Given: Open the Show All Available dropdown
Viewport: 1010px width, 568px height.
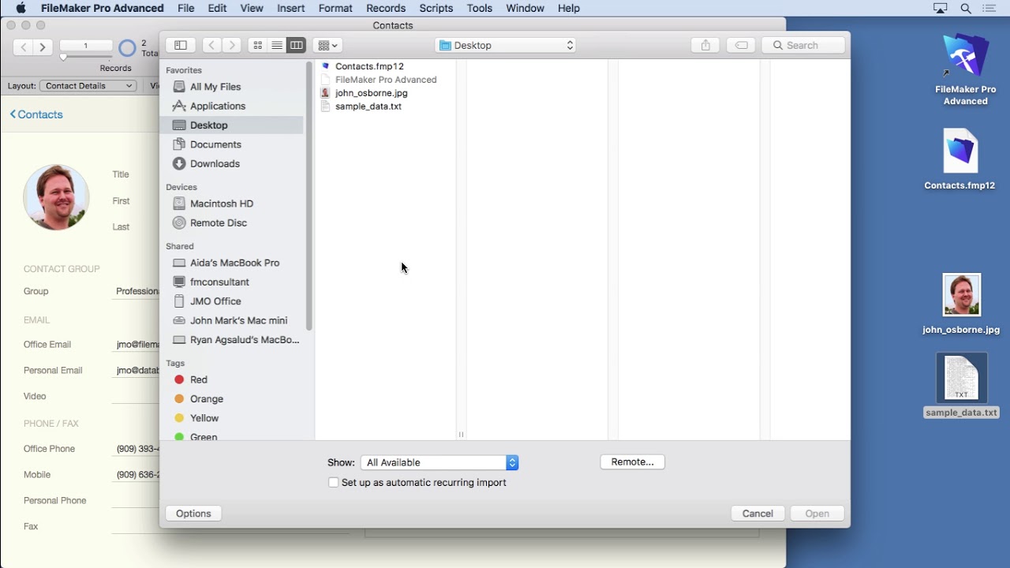Looking at the screenshot, I should coord(440,462).
